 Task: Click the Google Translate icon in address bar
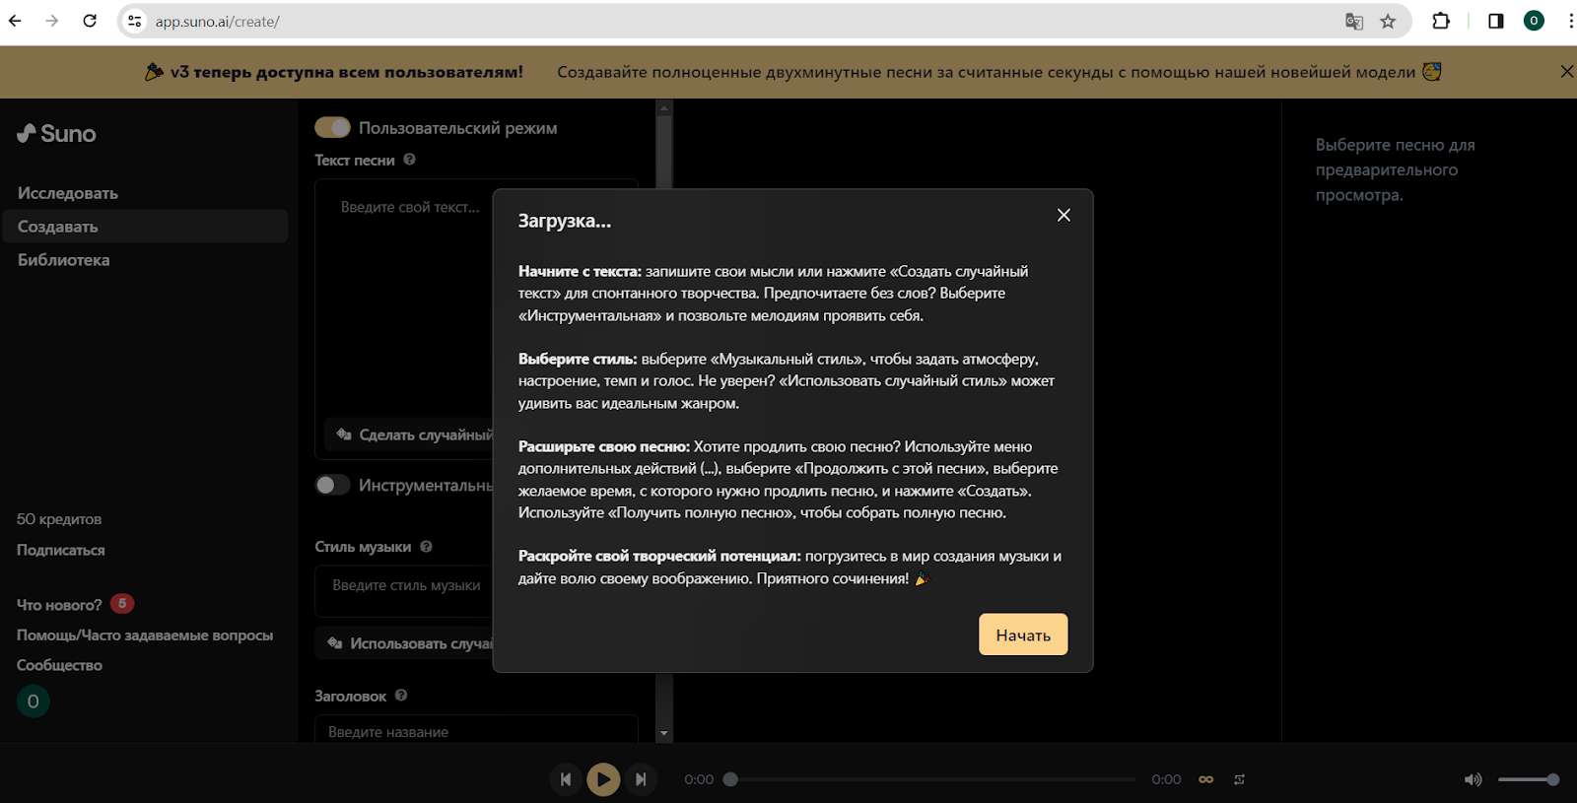coord(1354,21)
